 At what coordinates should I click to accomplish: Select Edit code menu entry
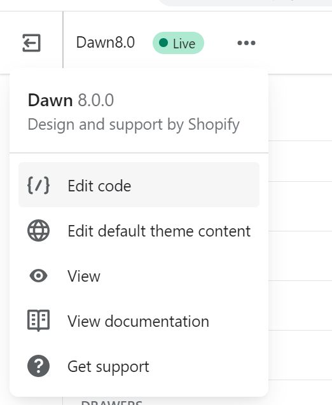pos(139,185)
